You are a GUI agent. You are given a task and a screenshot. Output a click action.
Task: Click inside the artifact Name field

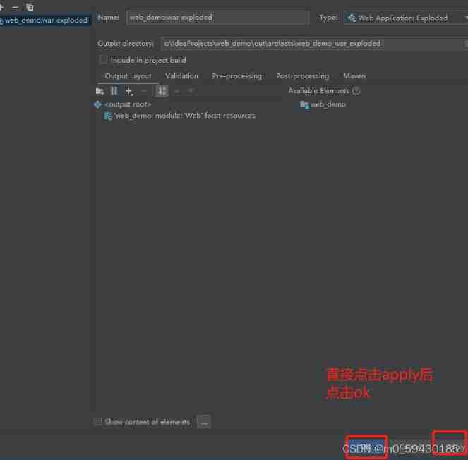click(x=217, y=18)
